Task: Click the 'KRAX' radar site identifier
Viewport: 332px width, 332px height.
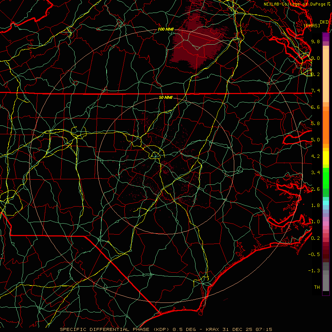Action: click(x=213, y=329)
